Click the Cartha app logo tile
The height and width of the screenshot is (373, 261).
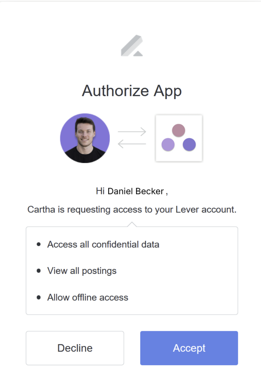pyautogui.click(x=179, y=138)
